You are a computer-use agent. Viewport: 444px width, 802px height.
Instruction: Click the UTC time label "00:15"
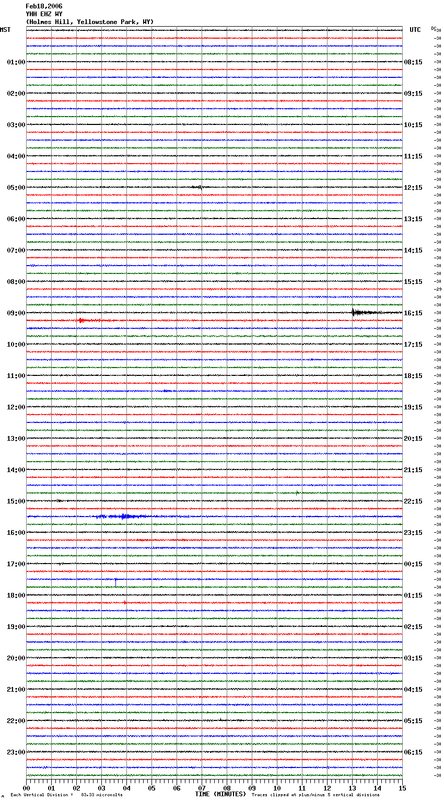(x=413, y=564)
